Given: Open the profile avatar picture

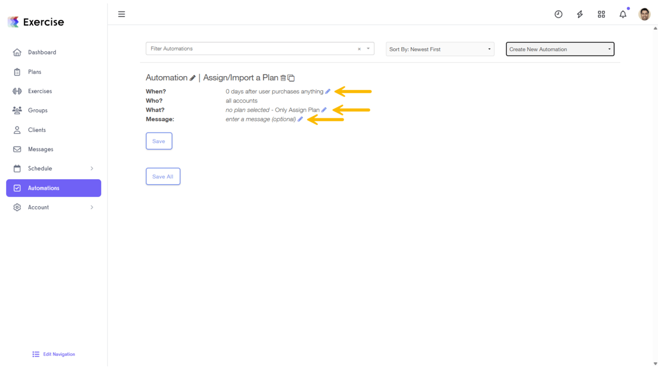Looking at the screenshot, I should tap(644, 14).
